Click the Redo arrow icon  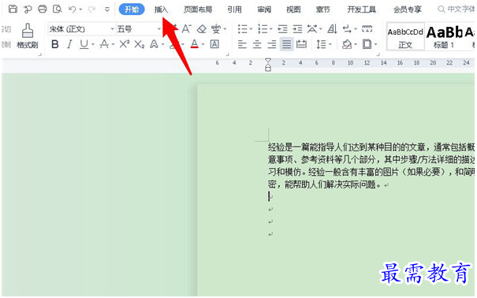tap(91, 9)
